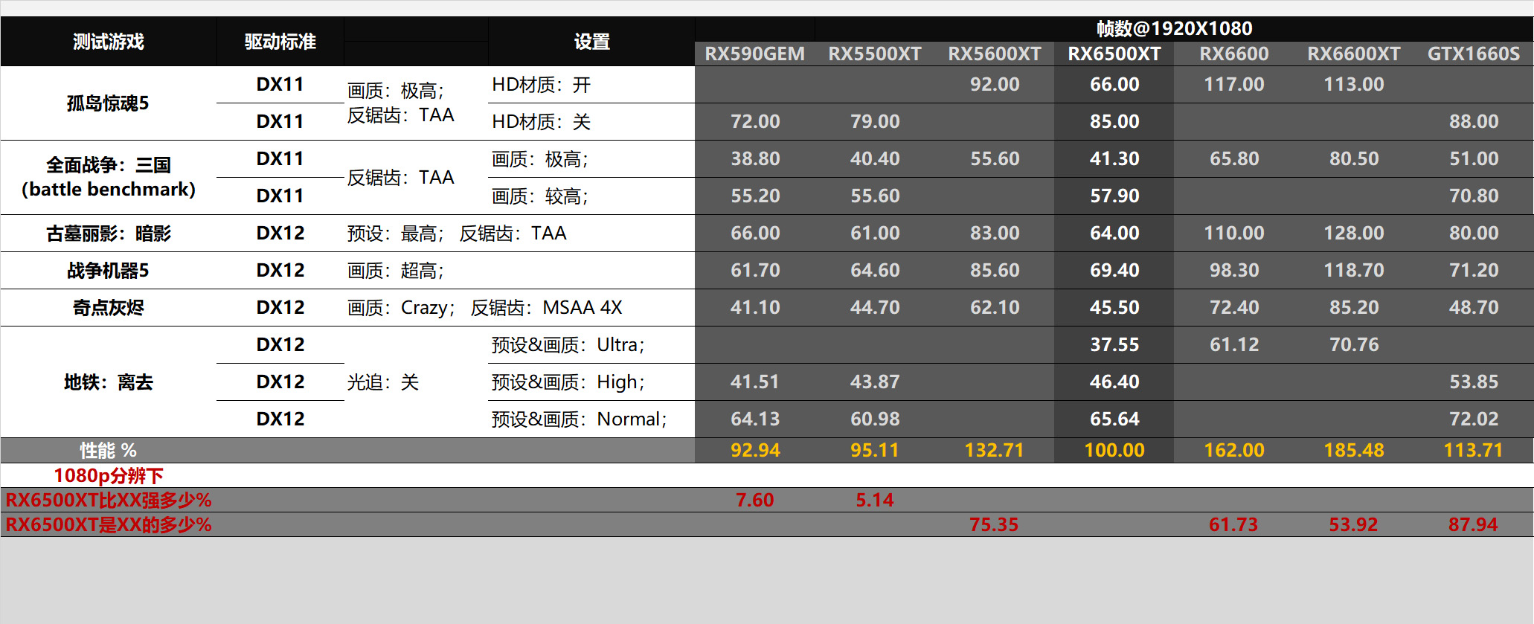The image size is (1534, 624).
Task: Click the 100.00 performance percentage
Action: [x=1114, y=450]
